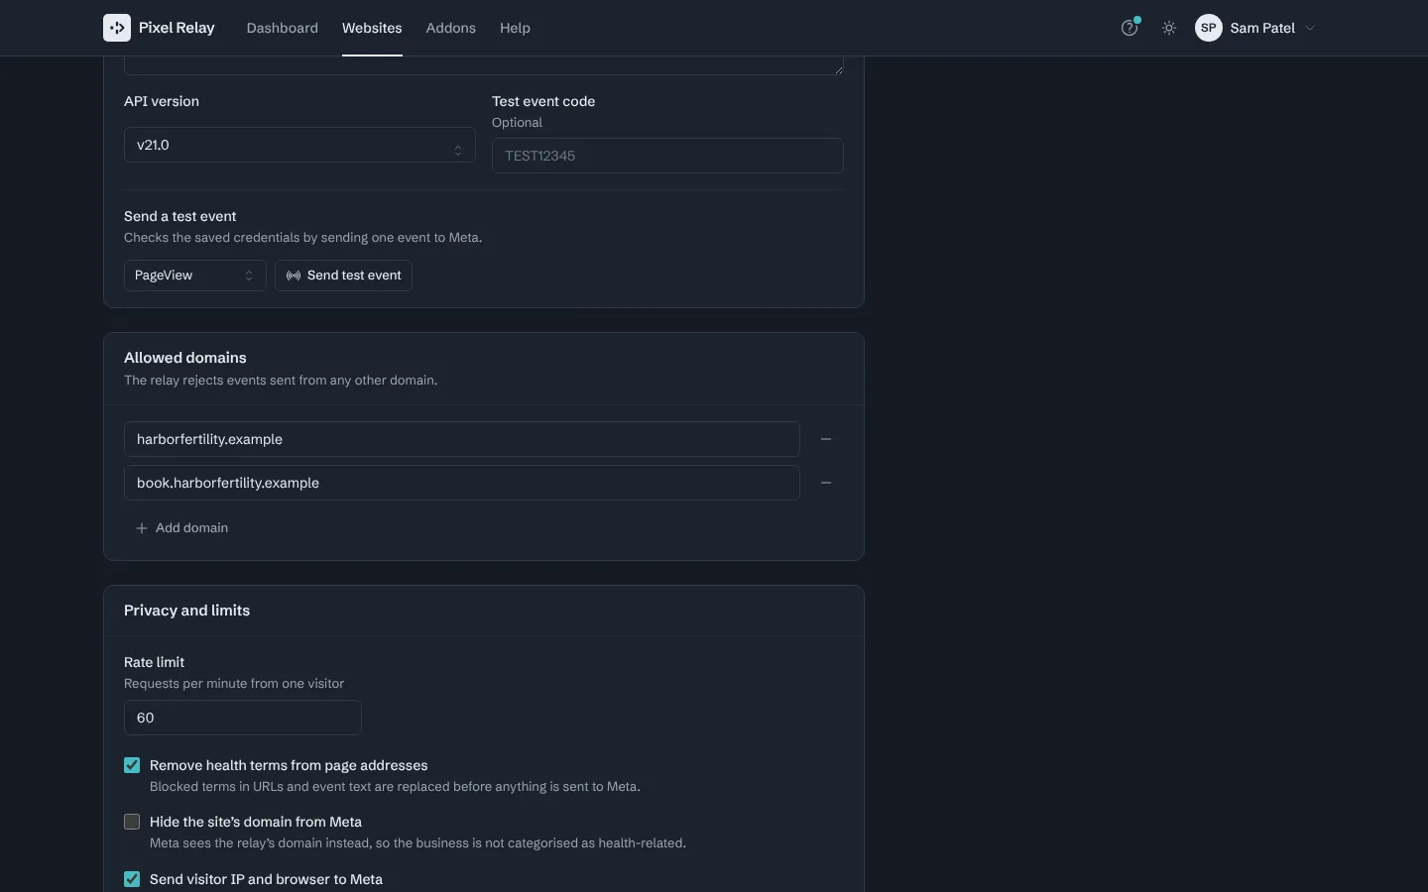
Task: Edit the book.harborfertility.example domain field
Action: click(462, 483)
